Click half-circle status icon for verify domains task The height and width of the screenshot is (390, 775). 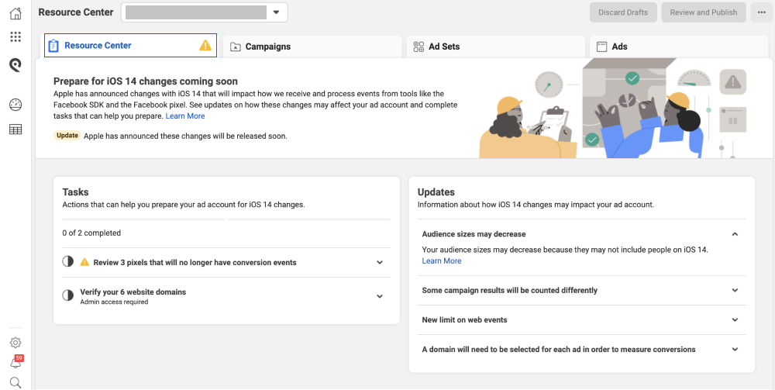tap(68, 295)
